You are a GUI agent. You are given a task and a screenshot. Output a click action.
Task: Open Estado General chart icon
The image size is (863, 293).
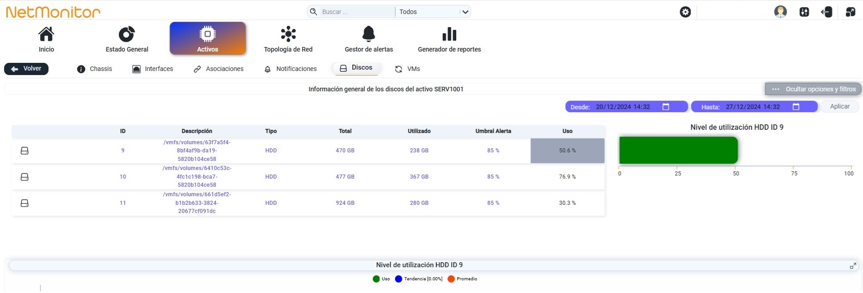pyautogui.click(x=127, y=34)
